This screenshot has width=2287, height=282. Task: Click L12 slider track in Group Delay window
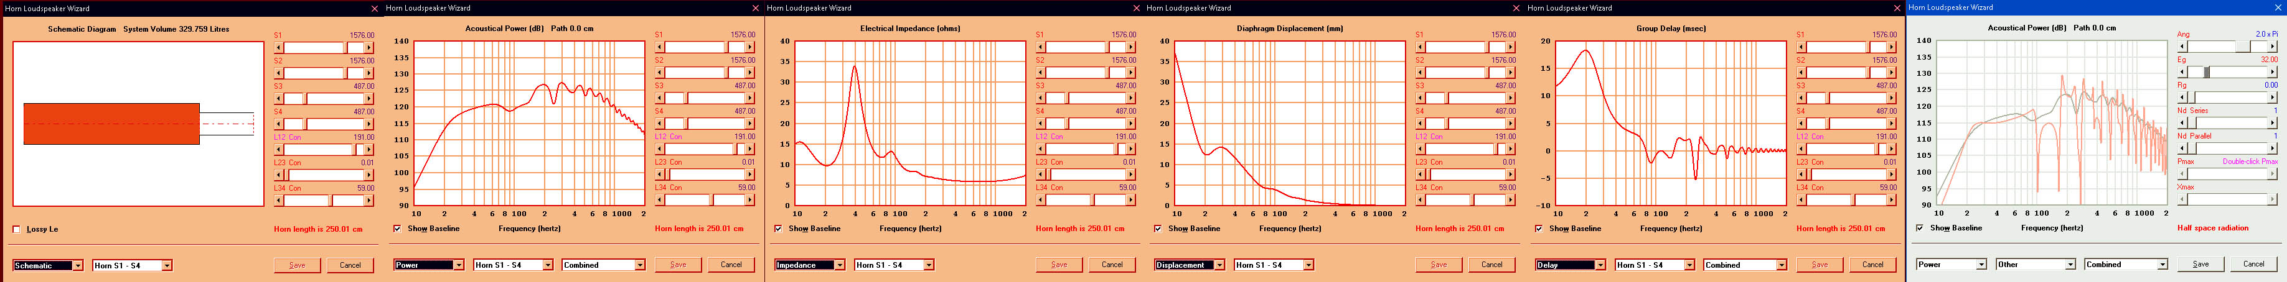point(1847,149)
